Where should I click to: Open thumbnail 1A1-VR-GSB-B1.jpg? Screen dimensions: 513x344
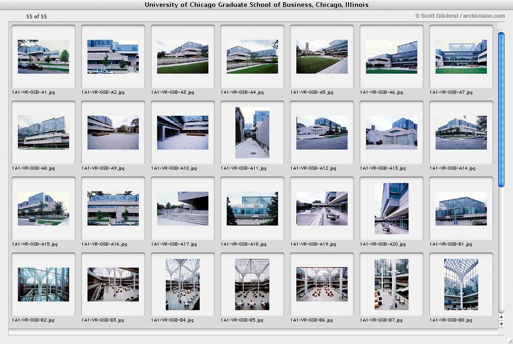coord(461,209)
